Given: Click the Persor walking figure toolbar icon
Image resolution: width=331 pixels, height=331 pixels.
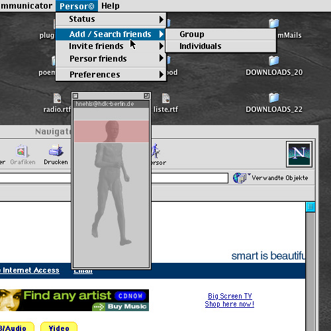Looking at the screenshot, I should pos(156,151).
